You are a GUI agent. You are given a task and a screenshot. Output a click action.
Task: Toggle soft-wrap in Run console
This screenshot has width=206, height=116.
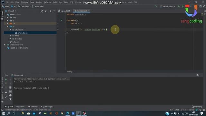[x=10, y=87]
